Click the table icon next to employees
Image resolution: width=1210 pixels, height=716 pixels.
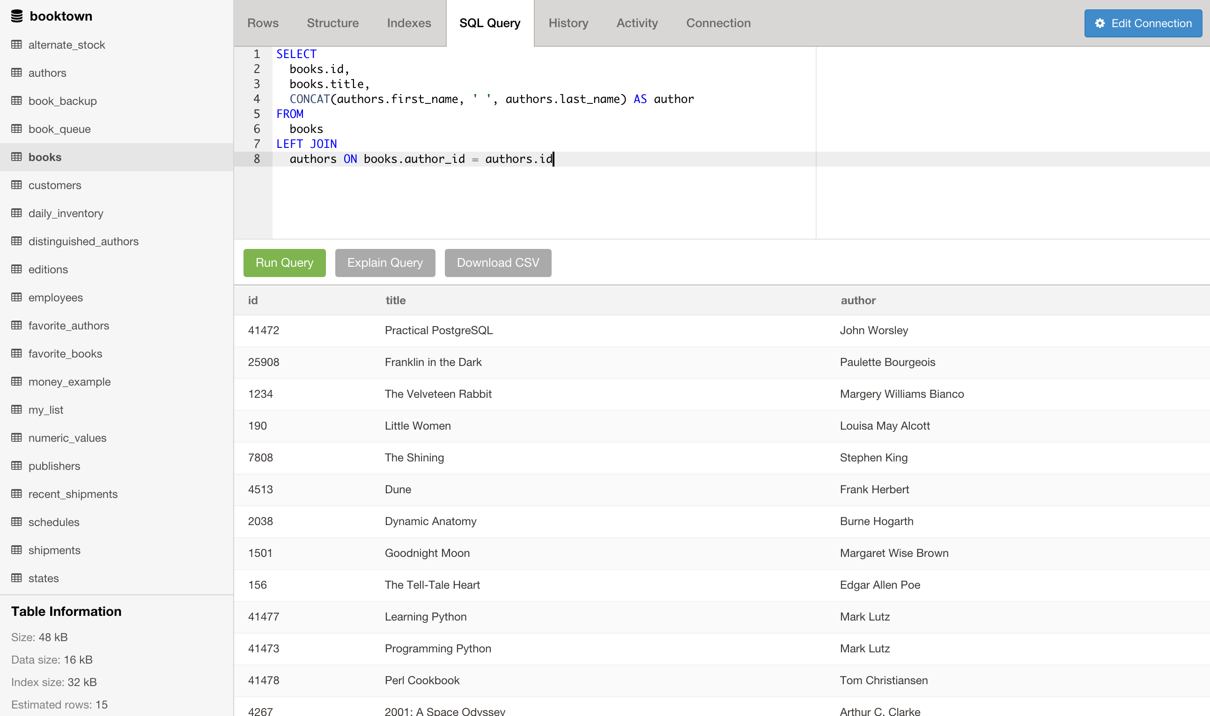tap(17, 297)
